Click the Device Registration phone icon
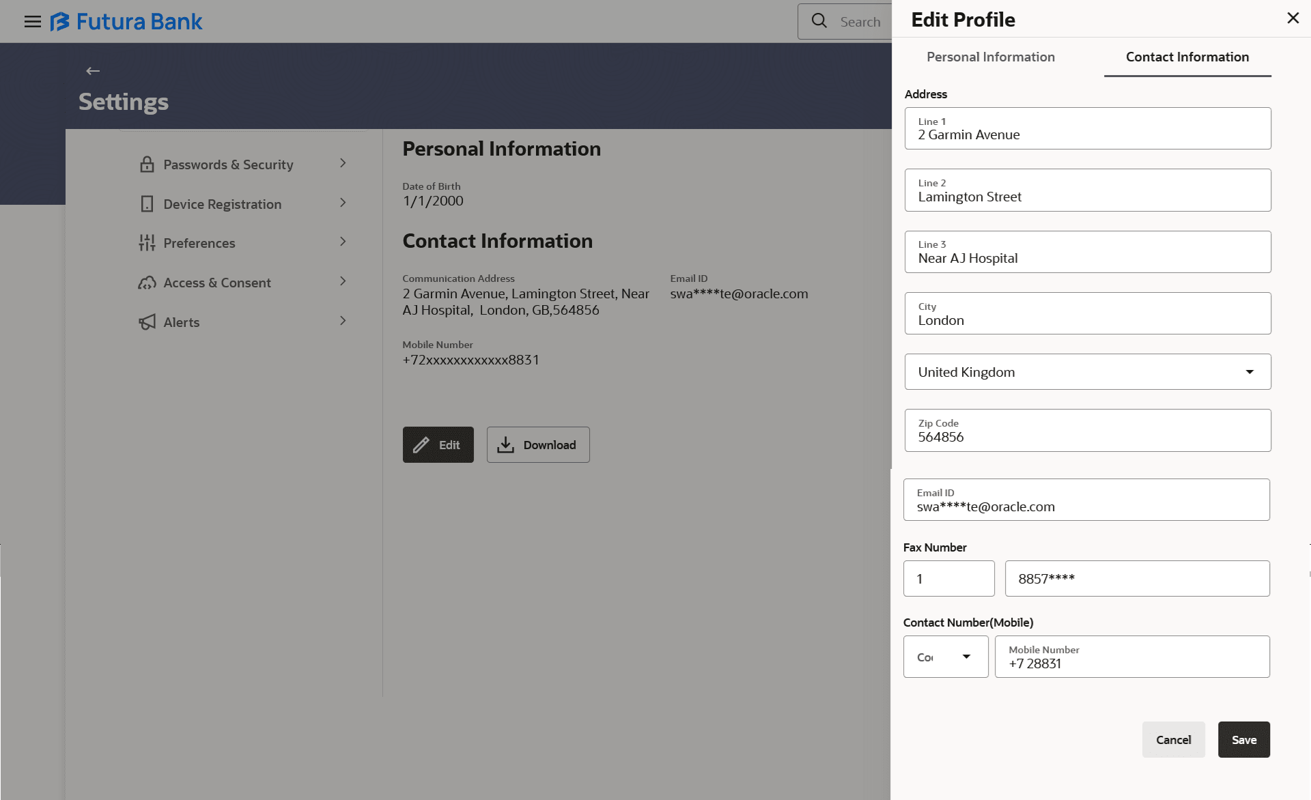Screen dimensions: 1311x800 pos(147,204)
